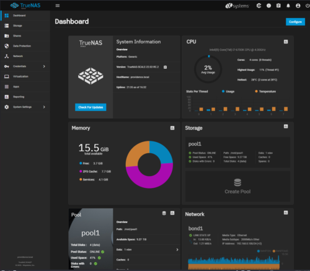
Task: Click the Credentials key icon
Action: [7, 66]
